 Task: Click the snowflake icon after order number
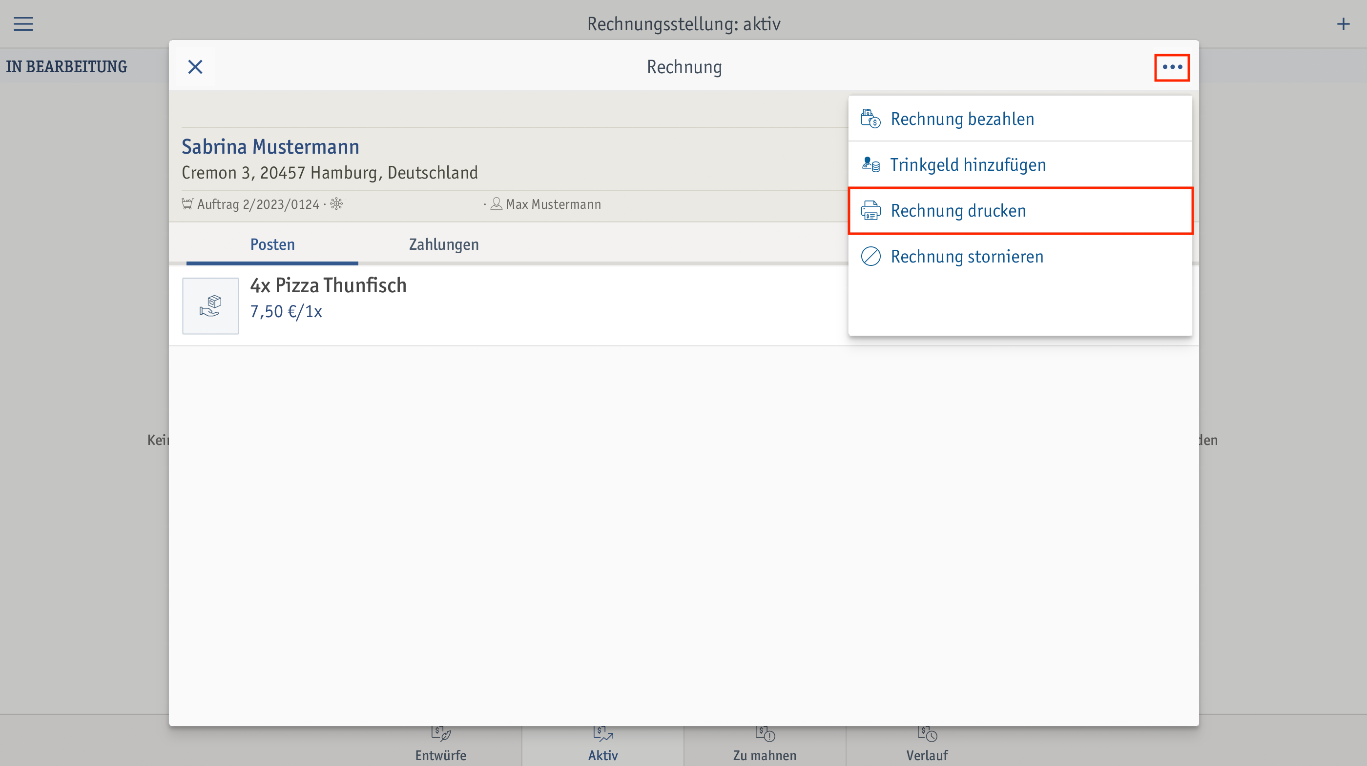336,204
